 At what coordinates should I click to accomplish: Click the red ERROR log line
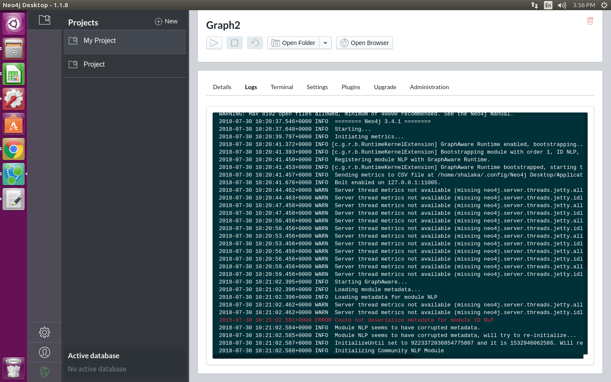356,320
